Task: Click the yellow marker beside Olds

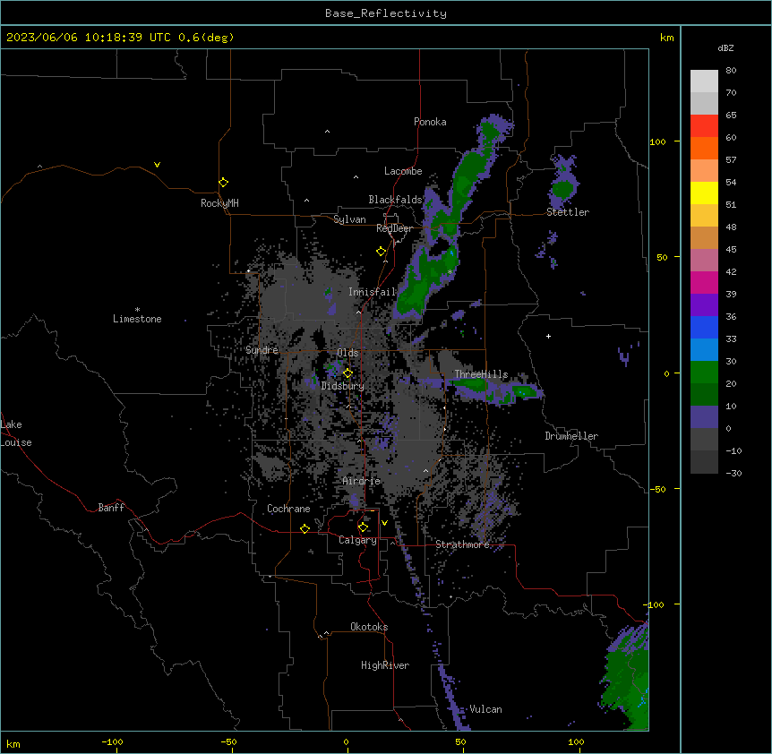Action: click(x=347, y=373)
